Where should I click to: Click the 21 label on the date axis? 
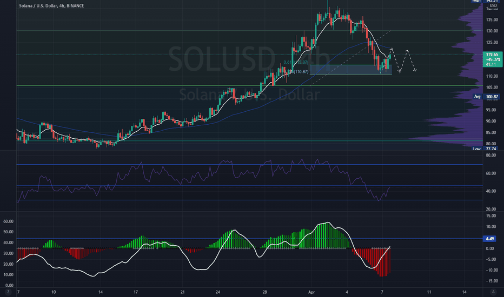[x=183, y=292]
